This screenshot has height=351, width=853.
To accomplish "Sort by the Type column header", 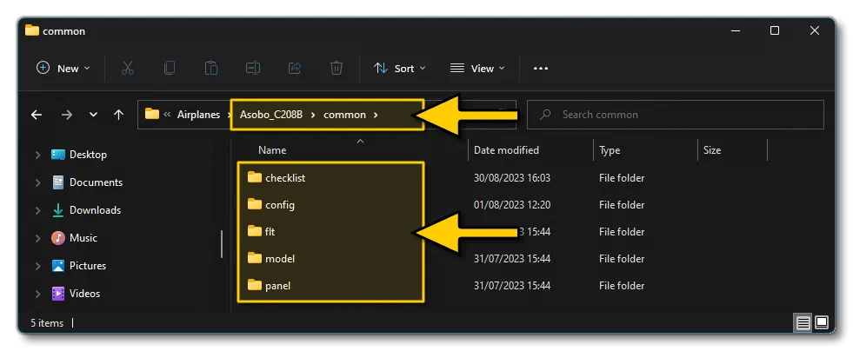I will pos(610,150).
